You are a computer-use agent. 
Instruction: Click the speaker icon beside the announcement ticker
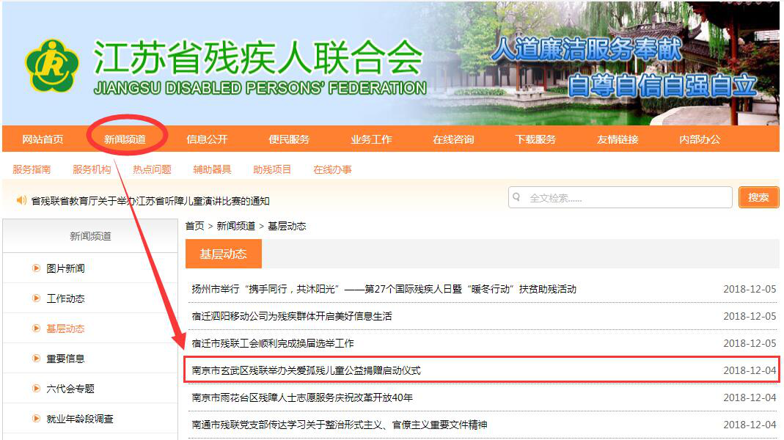click(21, 200)
